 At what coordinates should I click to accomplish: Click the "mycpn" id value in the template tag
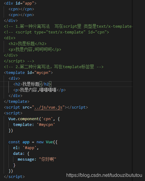42,73
